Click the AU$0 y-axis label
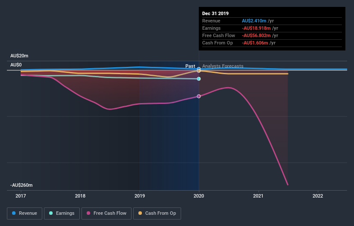 (x=16, y=65)
